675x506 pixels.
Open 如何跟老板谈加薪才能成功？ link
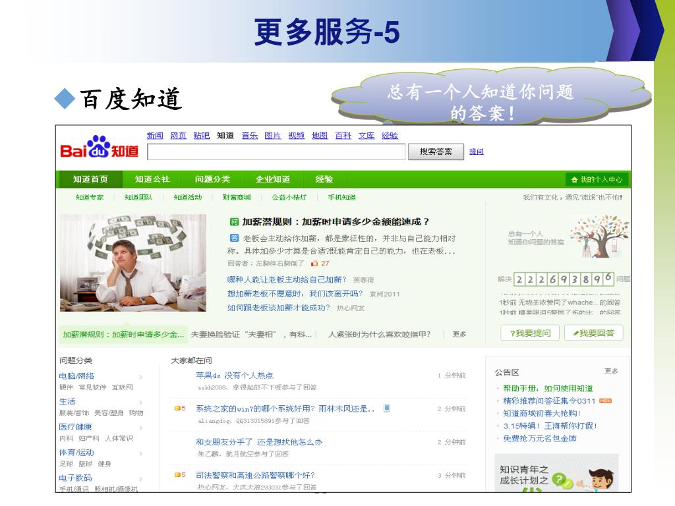pos(279,308)
